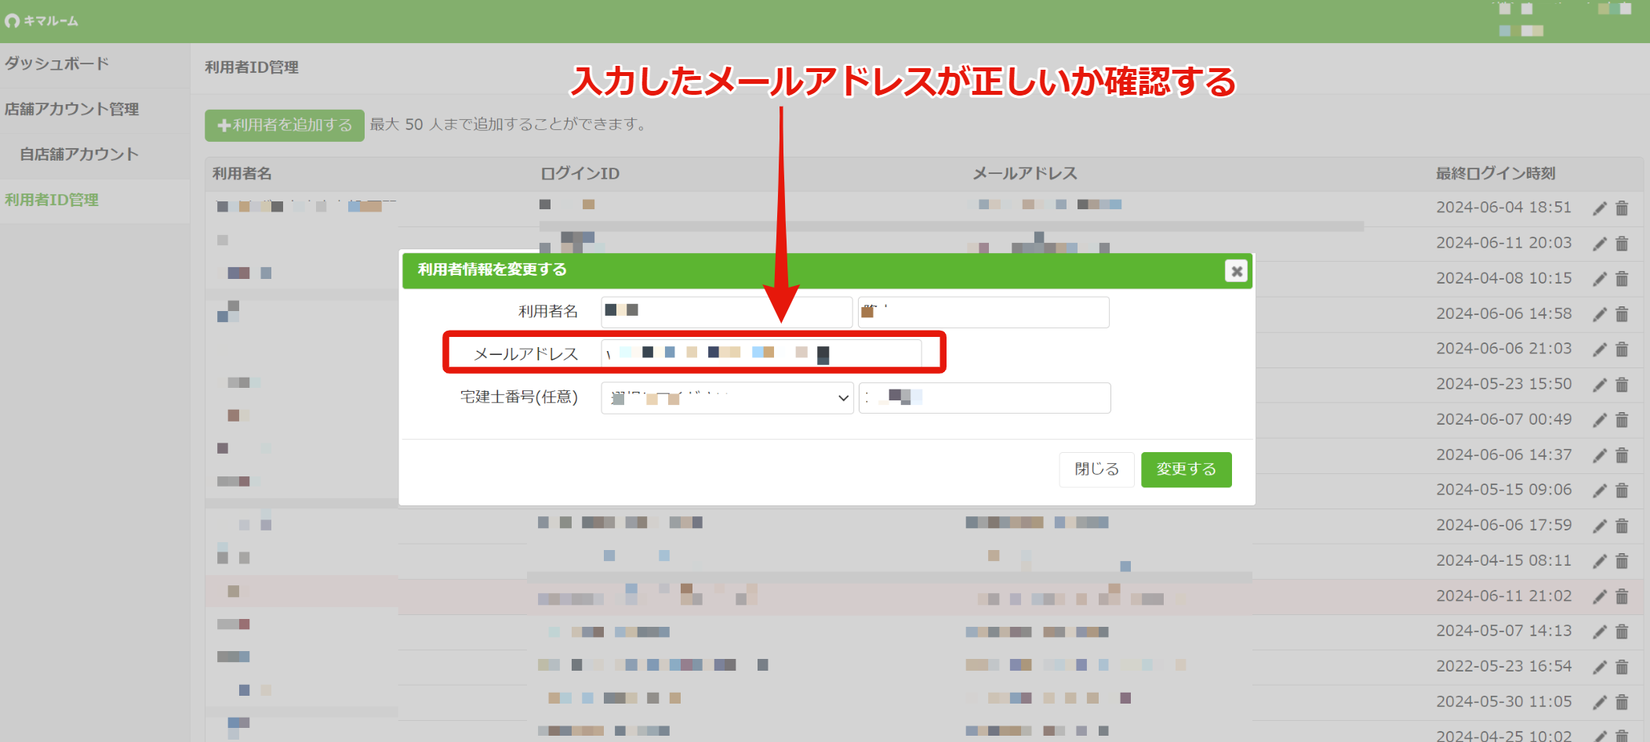Select 自店舗アカウント in the sidebar

pos(79,154)
